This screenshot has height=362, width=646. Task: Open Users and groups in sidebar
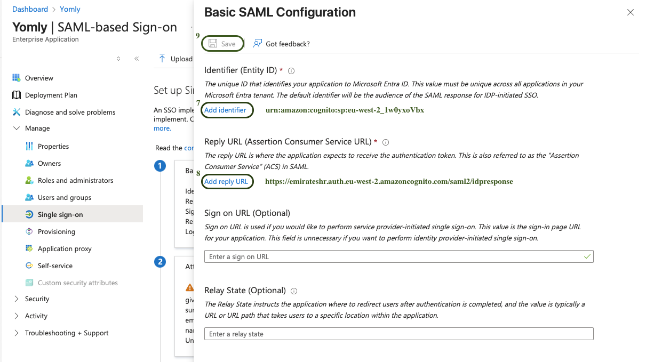point(64,197)
